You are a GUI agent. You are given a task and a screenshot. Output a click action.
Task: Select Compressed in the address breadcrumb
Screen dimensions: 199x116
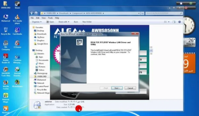tap(77, 13)
